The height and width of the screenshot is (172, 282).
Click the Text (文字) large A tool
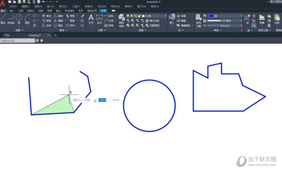pyautogui.click(x=91, y=19)
